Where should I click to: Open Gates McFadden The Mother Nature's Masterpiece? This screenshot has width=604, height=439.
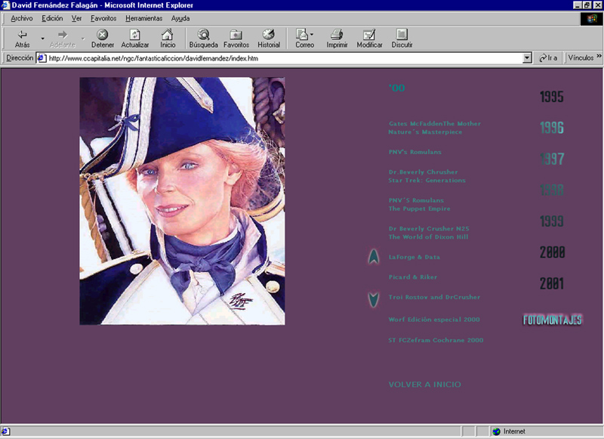tap(435, 128)
